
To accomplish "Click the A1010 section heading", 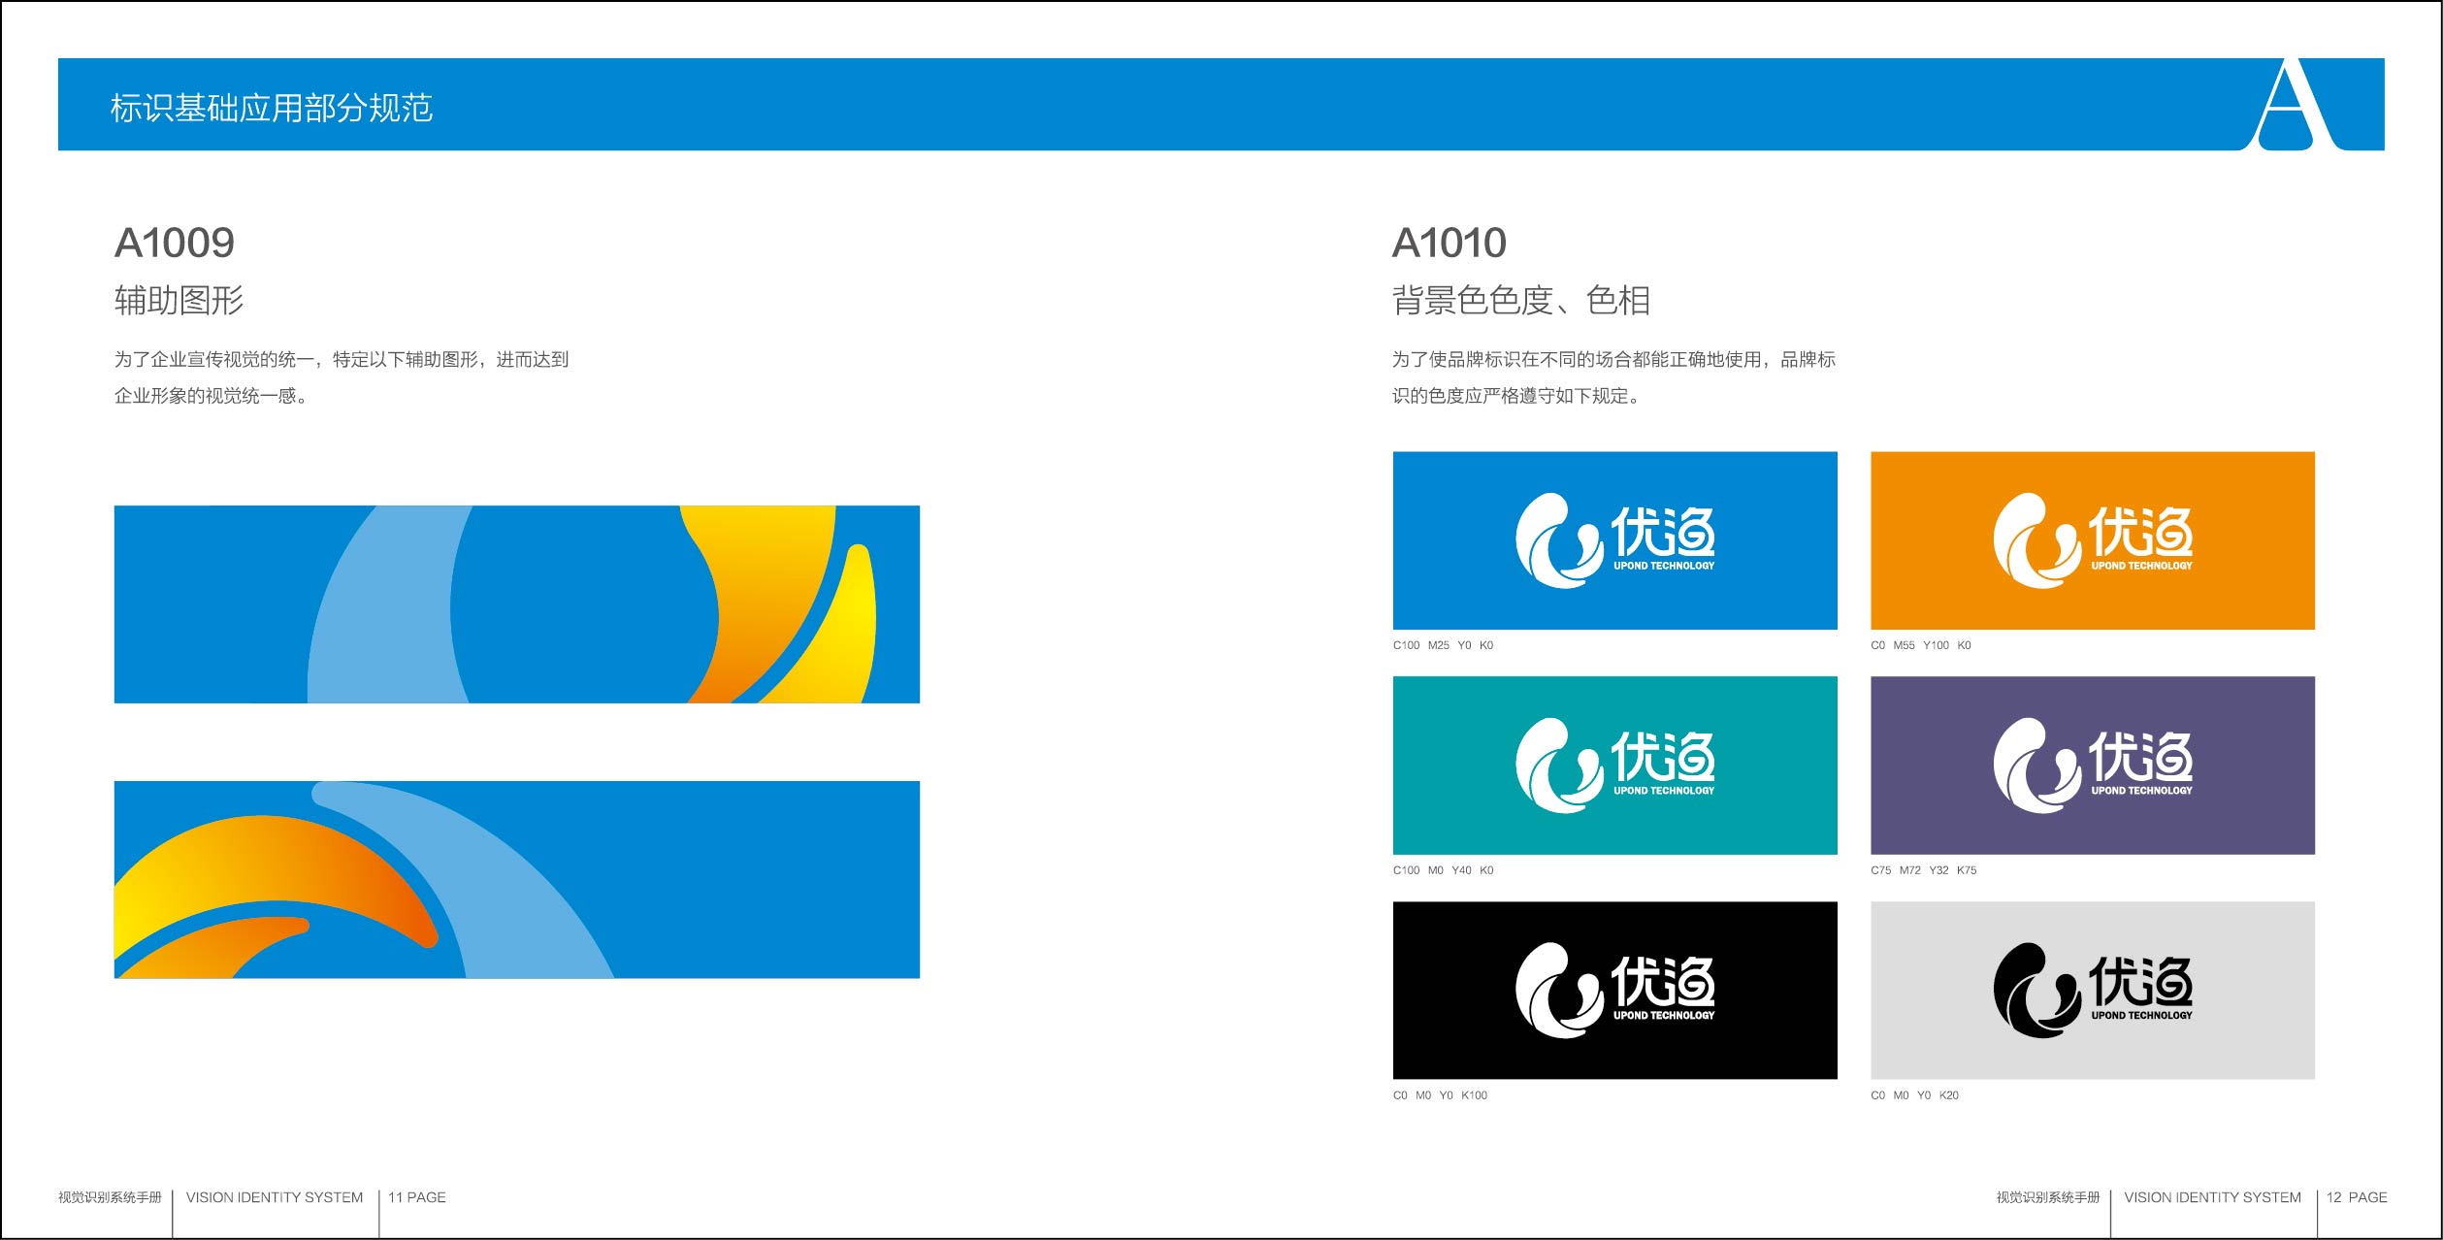I will pyautogui.click(x=1449, y=243).
